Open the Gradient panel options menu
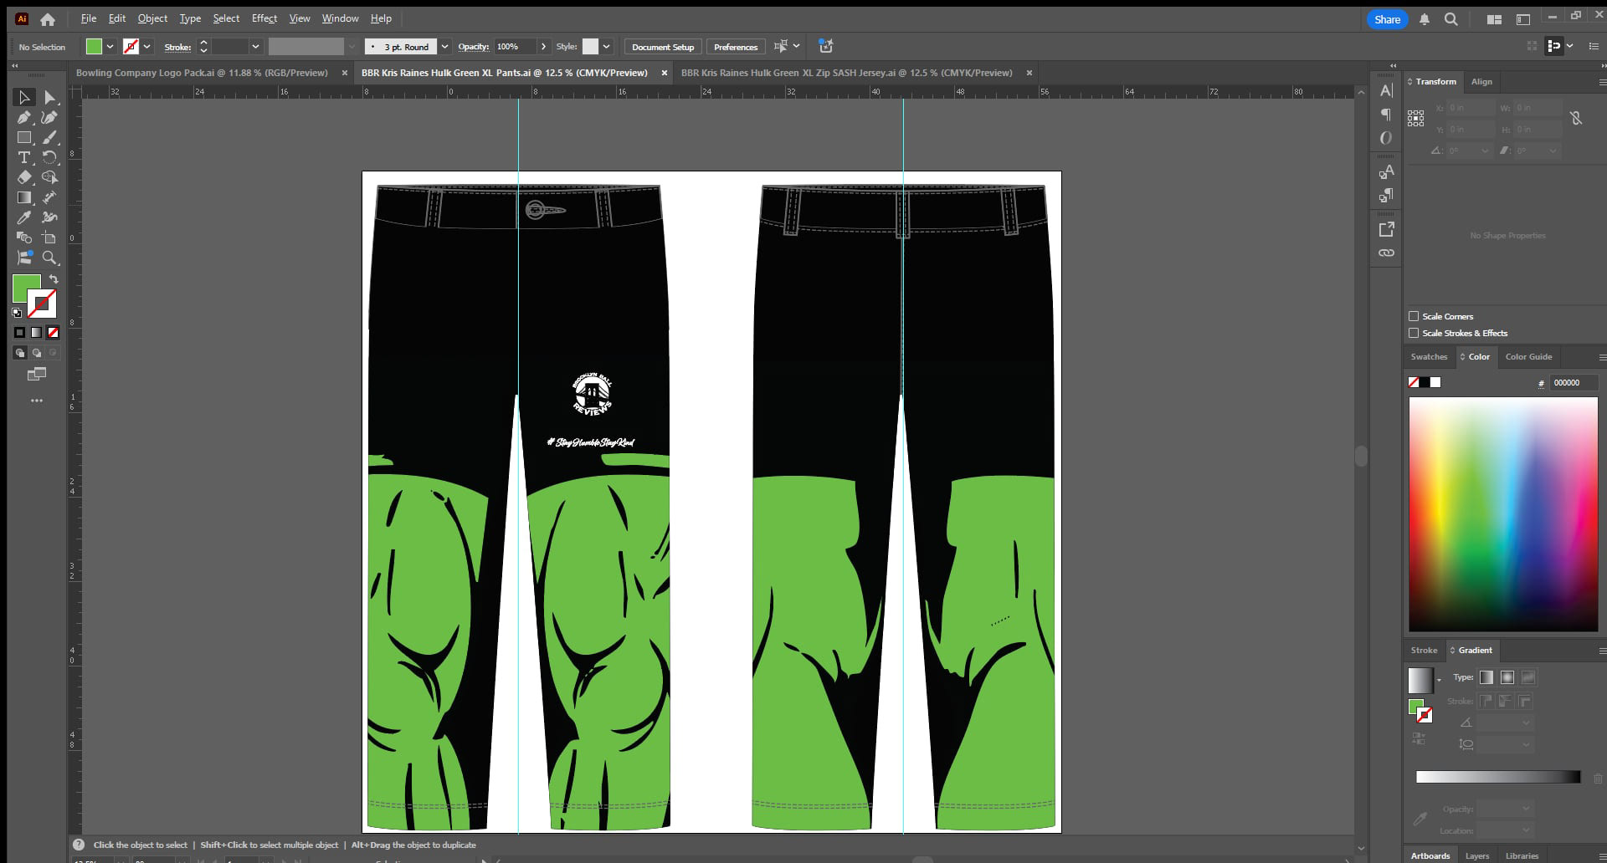Viewport: 1607px width, 863px height. [x=1602, y=651]
